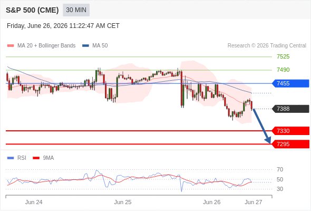
Task: Click the blue 7455 pivot price tag
Action: pos(290,83)
